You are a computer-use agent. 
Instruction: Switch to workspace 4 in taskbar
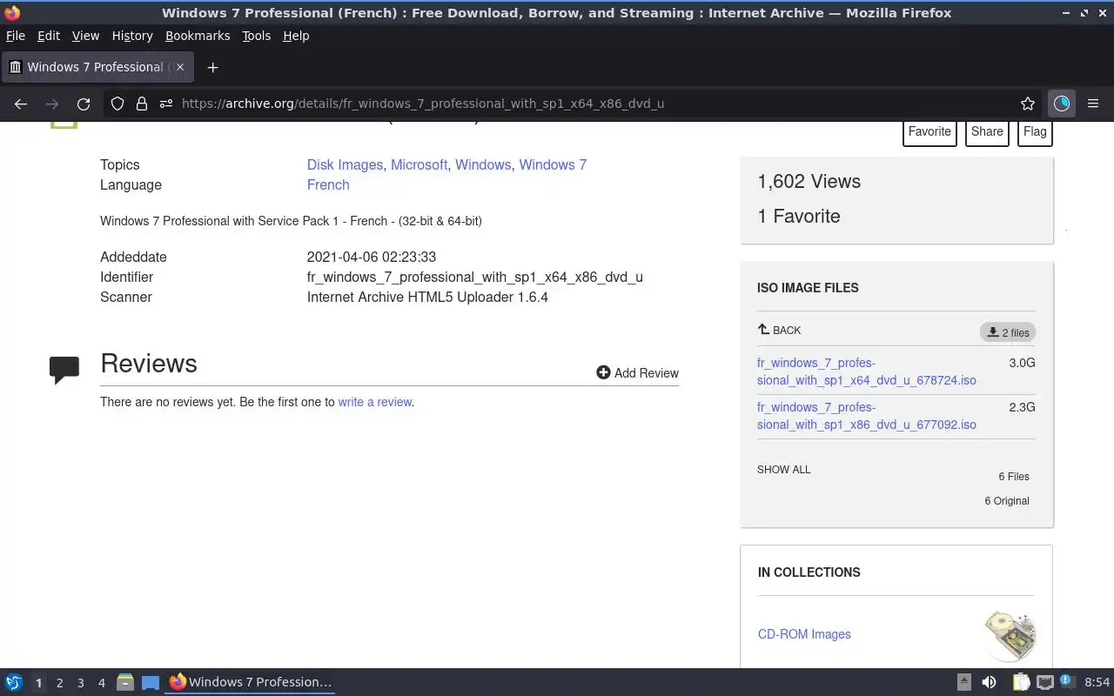[101, 683]
